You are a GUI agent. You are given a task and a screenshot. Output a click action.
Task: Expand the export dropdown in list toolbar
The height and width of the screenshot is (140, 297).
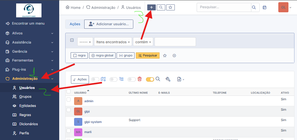tap(180, 79)
